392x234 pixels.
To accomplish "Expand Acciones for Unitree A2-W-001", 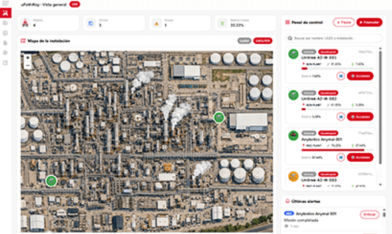I will click(360, 76).
